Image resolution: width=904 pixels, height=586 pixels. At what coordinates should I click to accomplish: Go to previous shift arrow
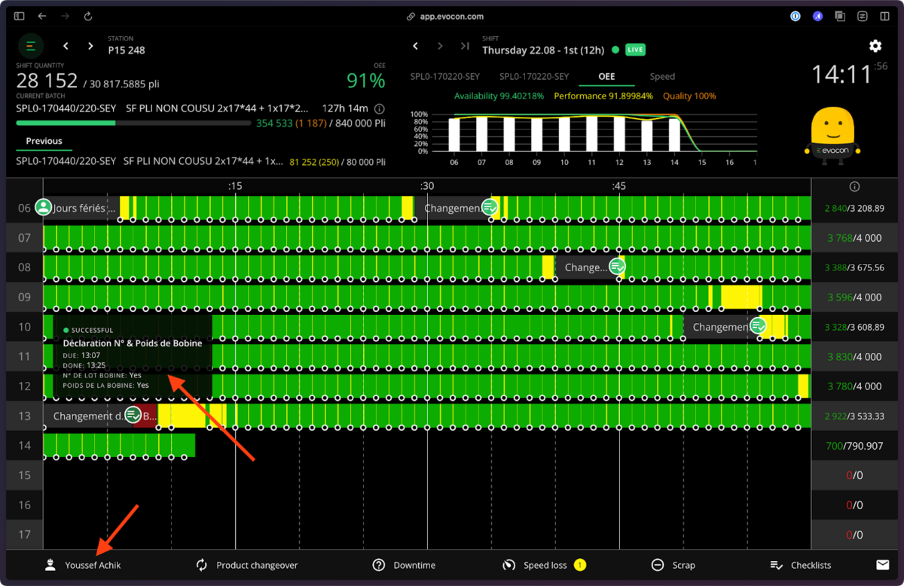tap(415, 47)
